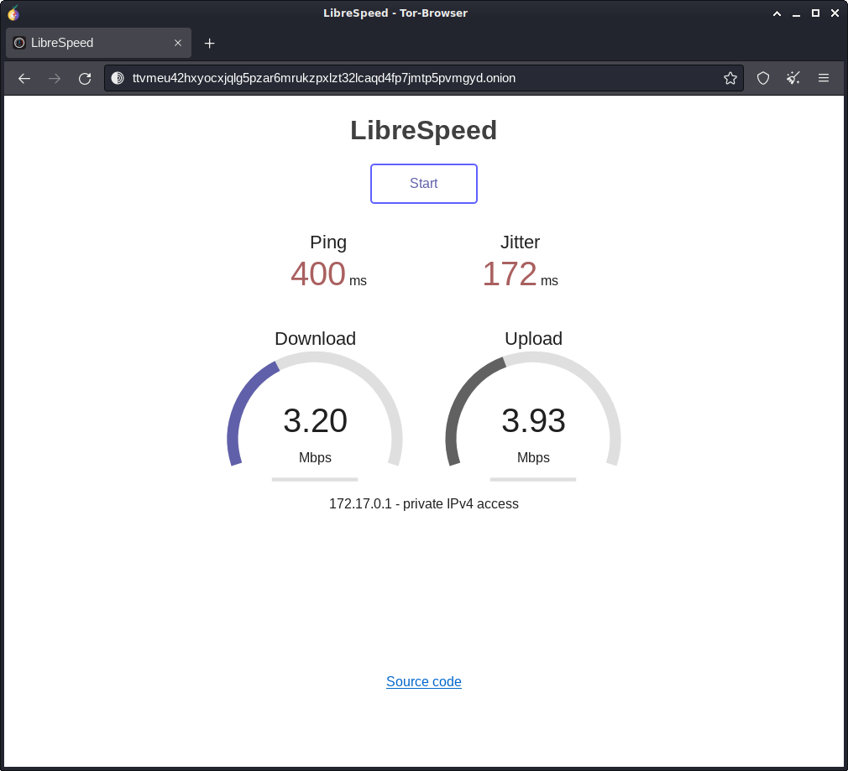Click the Jitter label
This screenshot has height=771, width=848.
coord(520,242)
